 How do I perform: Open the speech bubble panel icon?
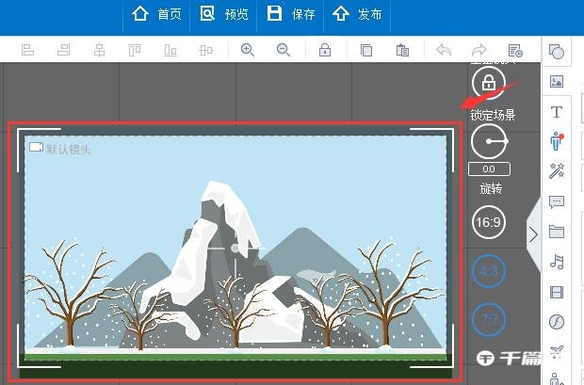click(x=556, y=201)
